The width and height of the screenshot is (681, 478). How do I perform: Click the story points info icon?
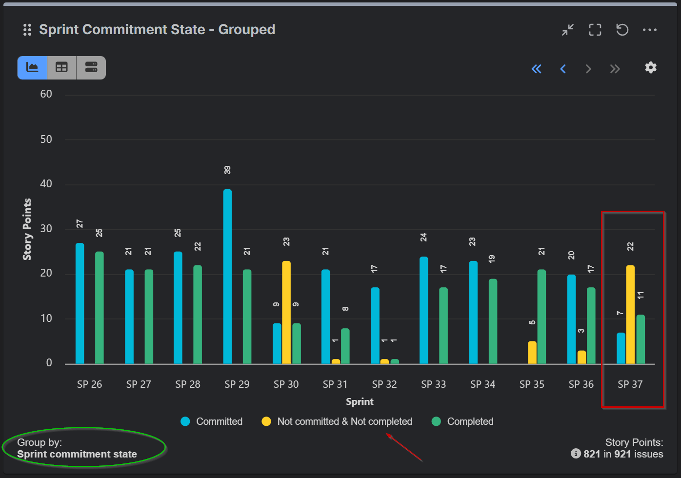click(576, 454)
